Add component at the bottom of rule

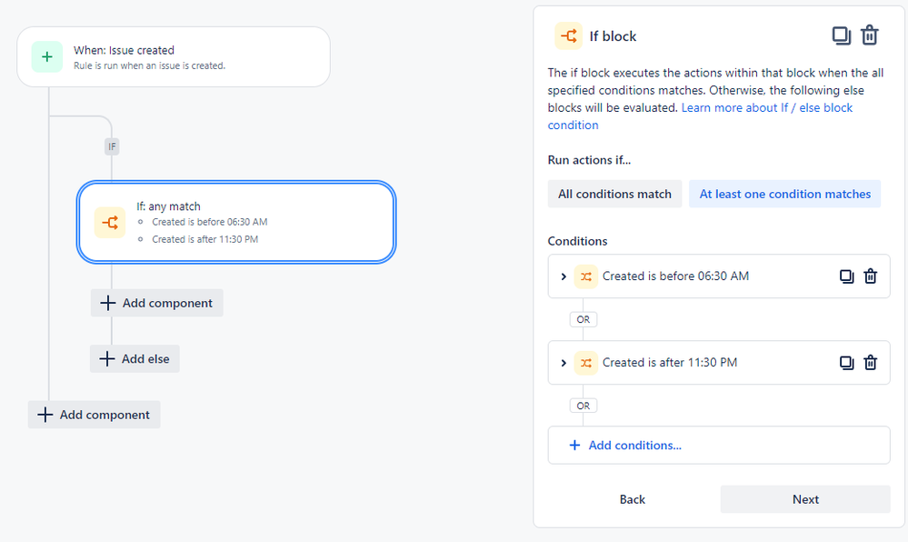pyautogui.click(x=95, y=415)
